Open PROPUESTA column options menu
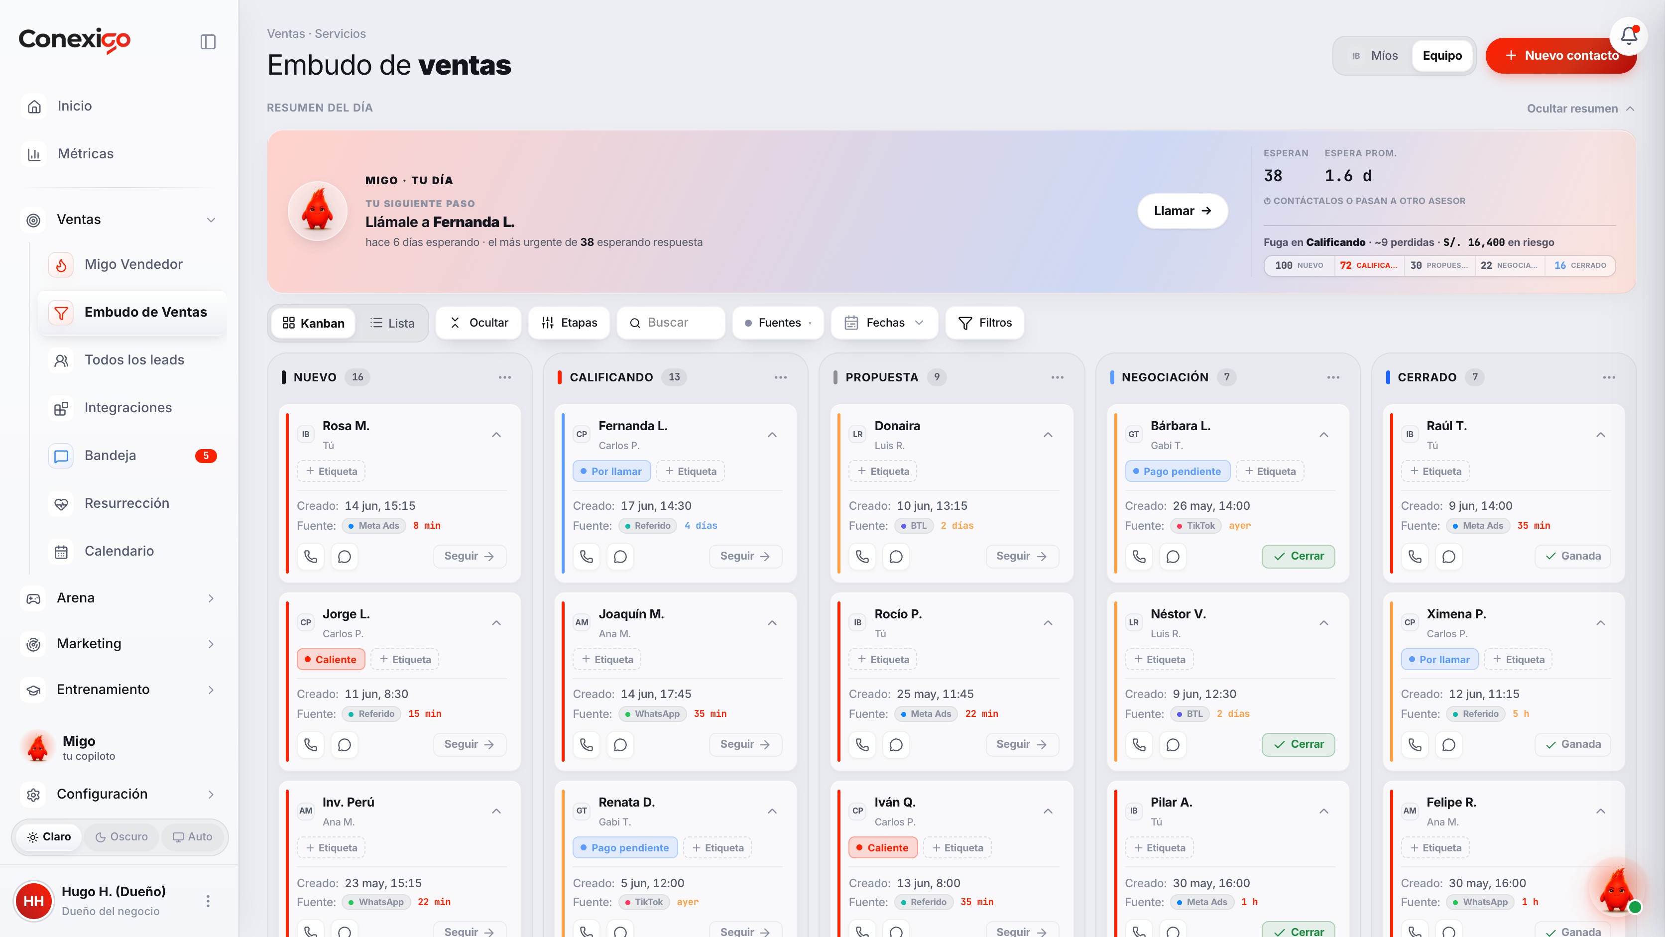The height and width of the screenshot is (937, 1665). (1058, 377)
